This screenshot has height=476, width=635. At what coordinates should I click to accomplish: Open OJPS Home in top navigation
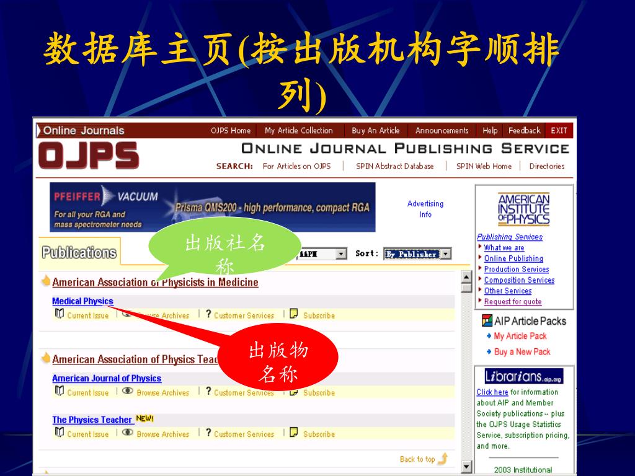pyautogui.click(x=231, y=131)
